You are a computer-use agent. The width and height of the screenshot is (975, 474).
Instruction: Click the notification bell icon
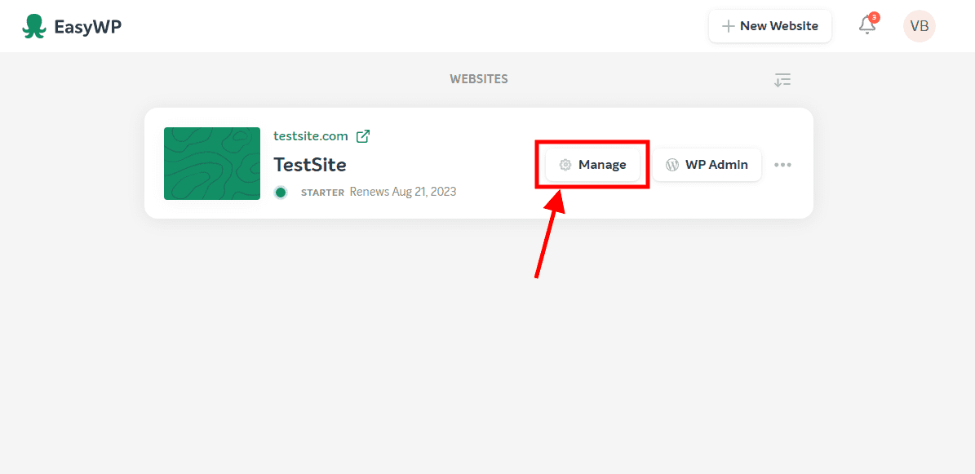pos(866,26)
